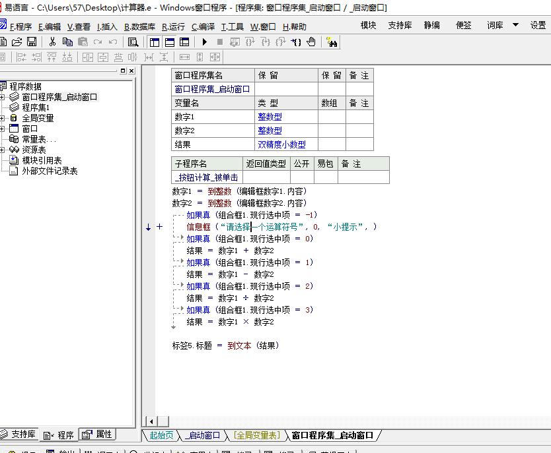Toggle the left work pane layout icon
The image size is (551, 453).
(155, 42)
